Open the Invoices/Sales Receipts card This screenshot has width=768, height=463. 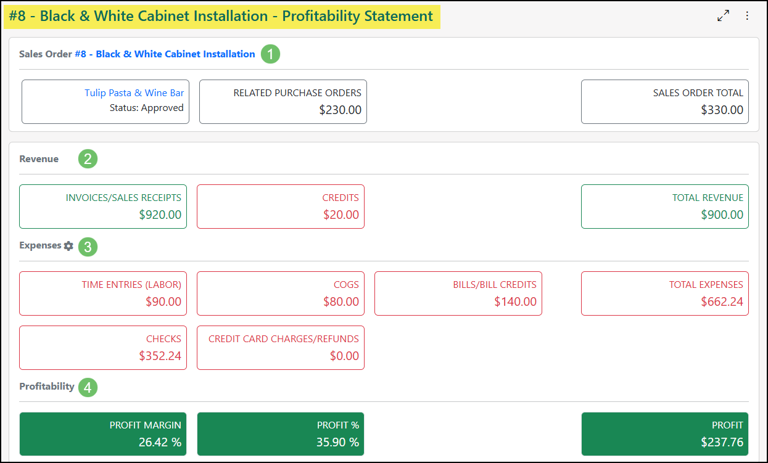103,207
